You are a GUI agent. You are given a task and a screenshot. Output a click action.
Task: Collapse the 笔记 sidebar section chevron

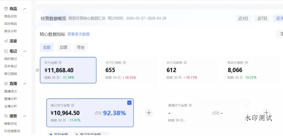[x=25, y=51]
